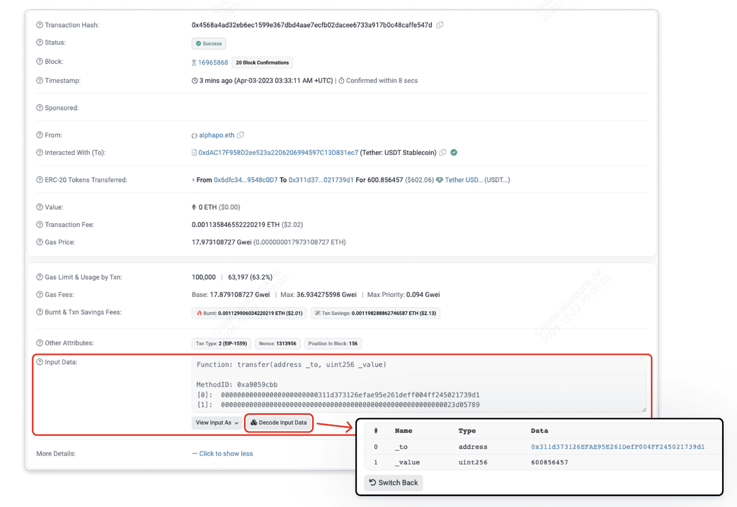Viewport: 737px width, 507px height.
Task: Click the burnt fees flame icon
Action: pyautogui.click(x=199, y=312)
